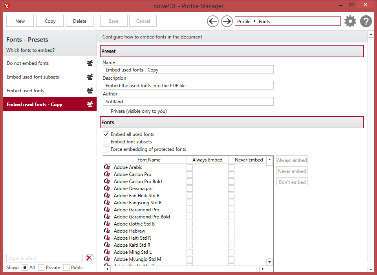Click the Fonts breadcrumb item
Image resolution: width=377 pixels, height=275 pixels.
tap(264, 22)
